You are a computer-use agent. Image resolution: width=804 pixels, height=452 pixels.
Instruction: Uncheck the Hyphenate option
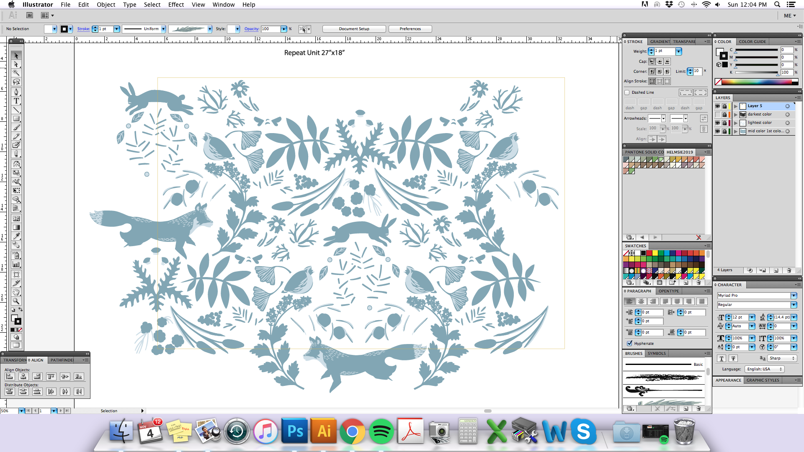(629, 344)
